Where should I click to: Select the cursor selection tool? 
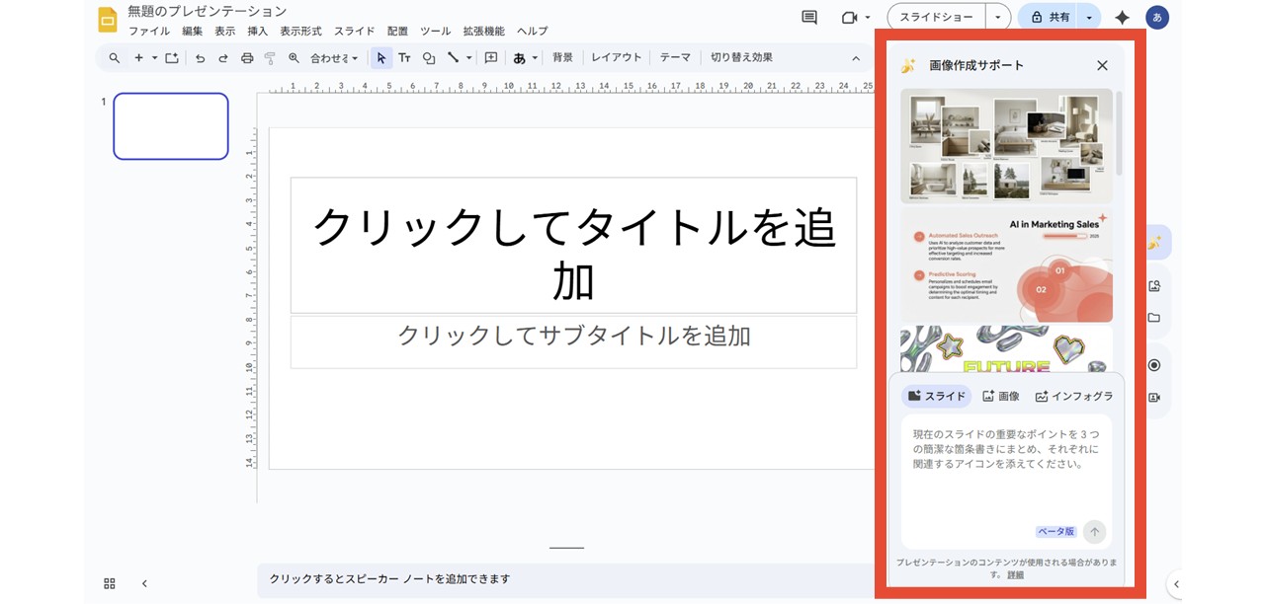380,57
